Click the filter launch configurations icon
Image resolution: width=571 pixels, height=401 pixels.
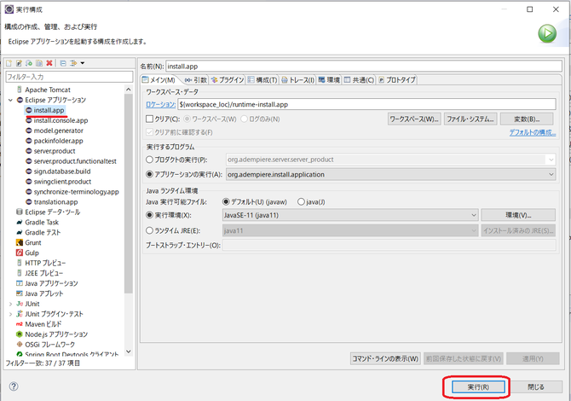click(73, 63)
